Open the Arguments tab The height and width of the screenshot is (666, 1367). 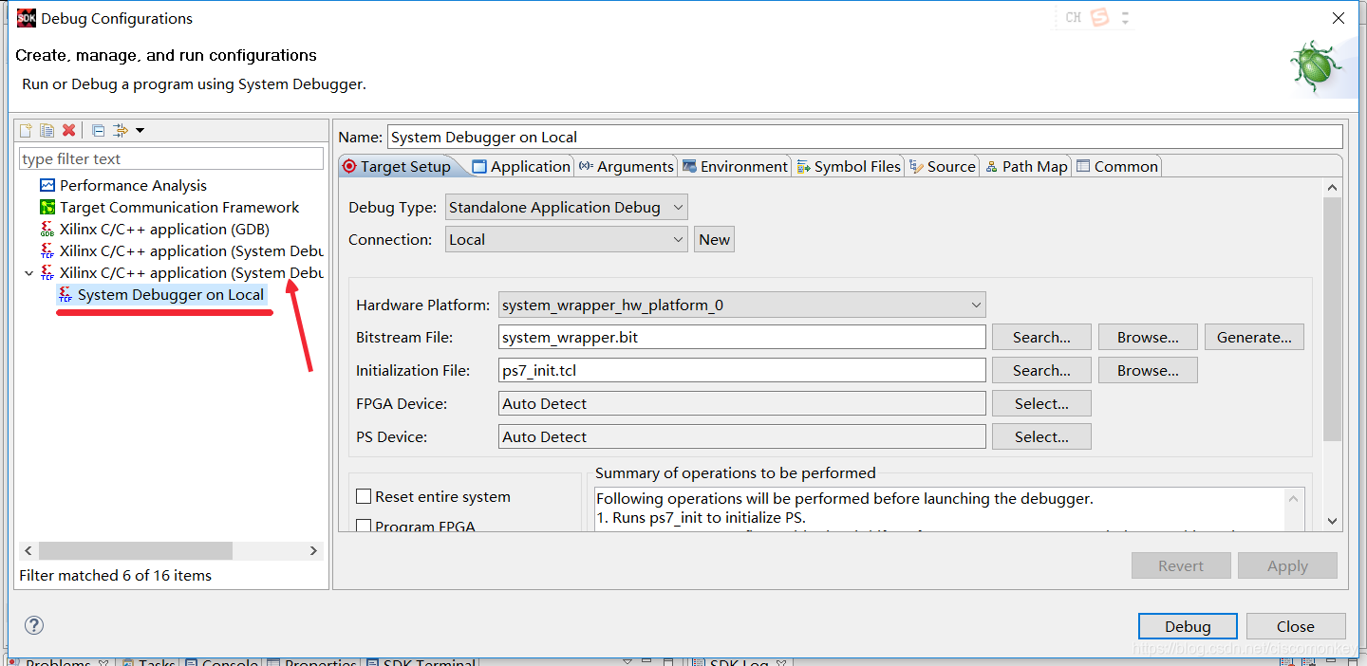click(626, 166)
